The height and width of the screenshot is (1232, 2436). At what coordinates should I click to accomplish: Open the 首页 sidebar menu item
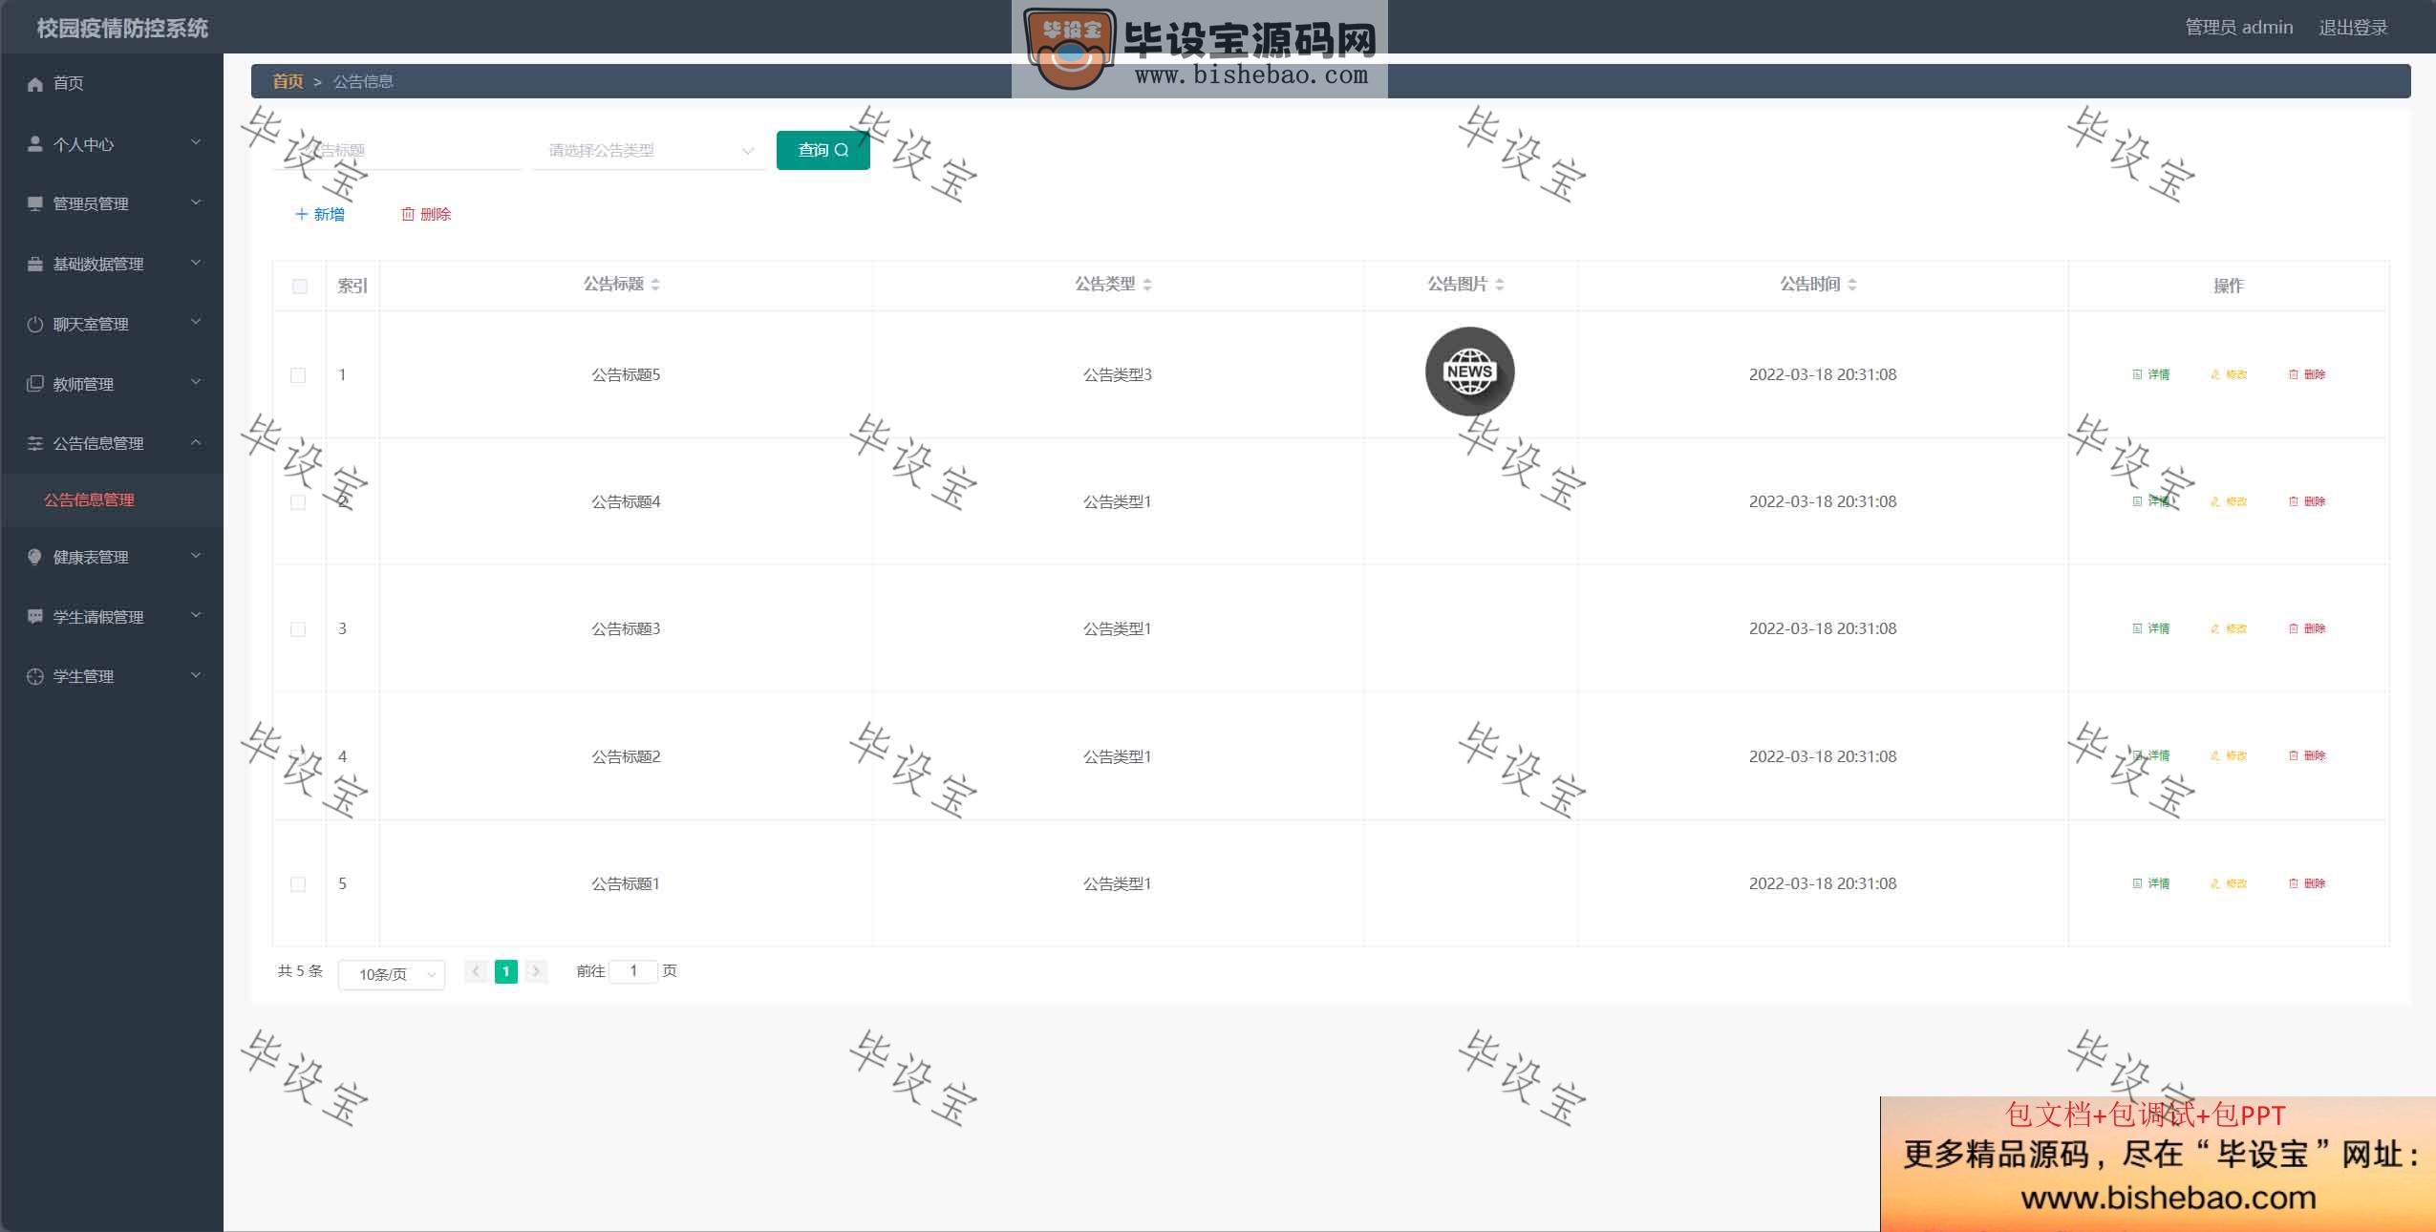tap(112, 84)
